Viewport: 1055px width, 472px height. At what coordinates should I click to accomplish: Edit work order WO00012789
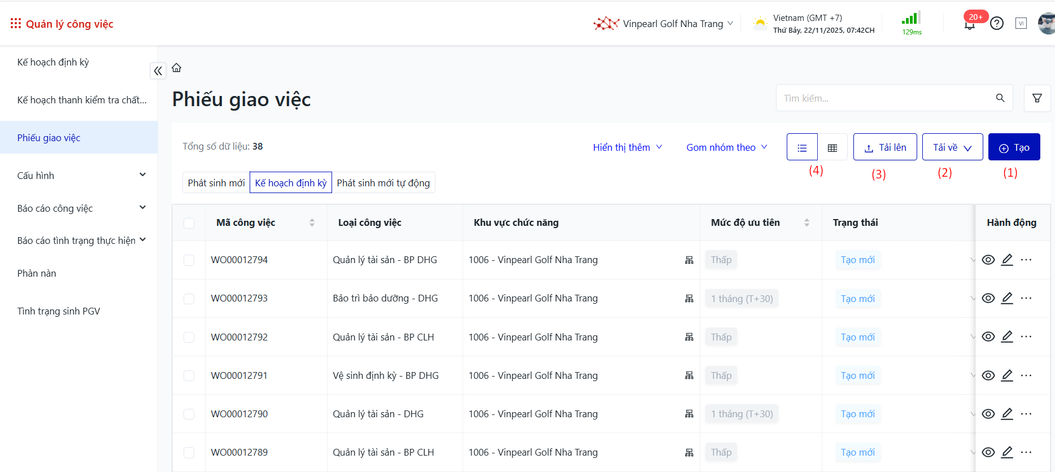(x=1007, y=452)
